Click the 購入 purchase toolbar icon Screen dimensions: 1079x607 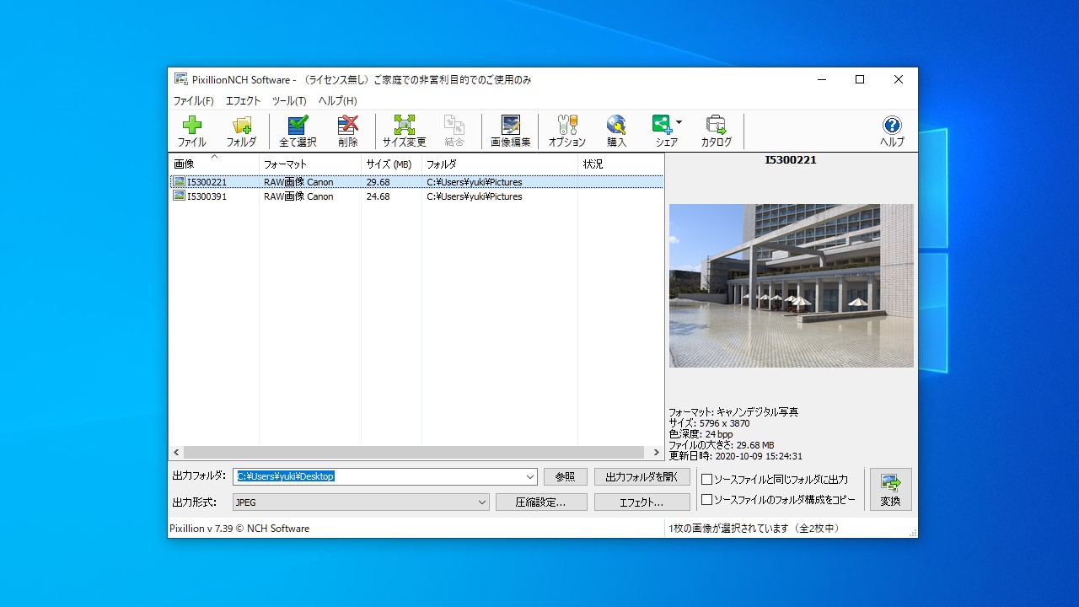click(x=617, y=131)
